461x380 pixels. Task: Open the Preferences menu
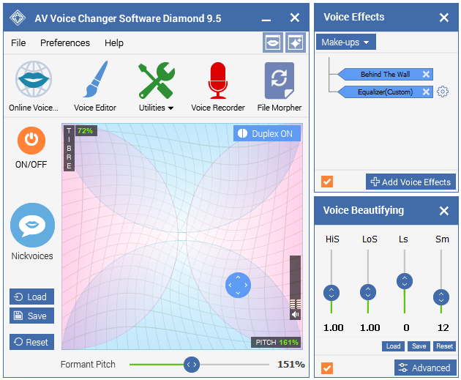[65, 43]
